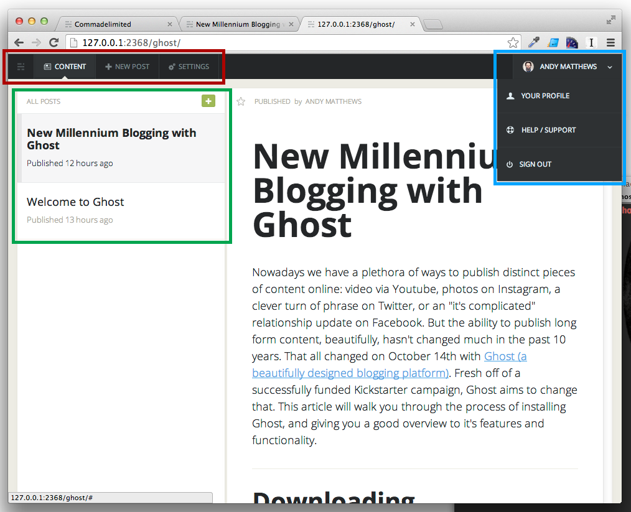The height and width of the screenshot is (512, 631).
Task: Click the All Posts list header
Action: [44, 101]
